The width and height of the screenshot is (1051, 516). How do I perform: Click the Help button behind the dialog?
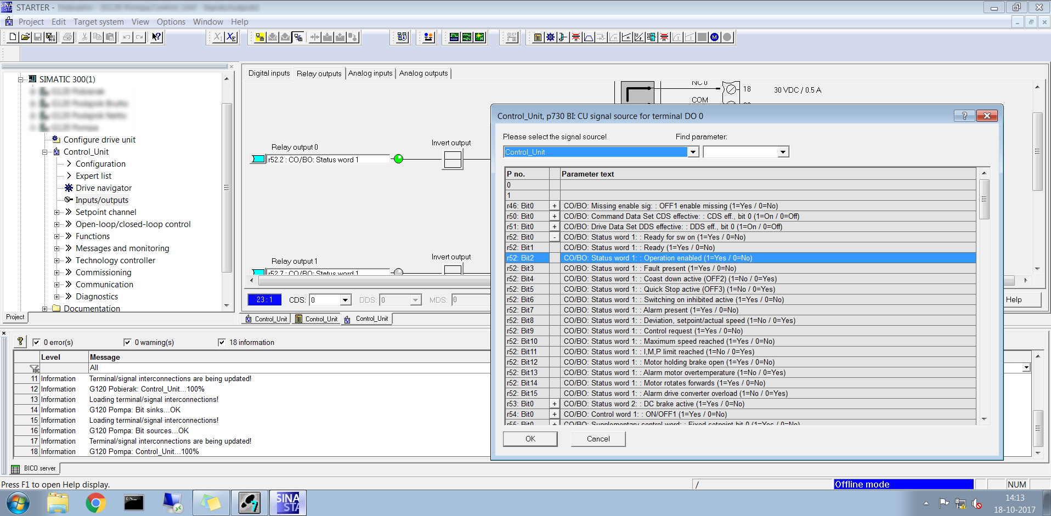1021,299
